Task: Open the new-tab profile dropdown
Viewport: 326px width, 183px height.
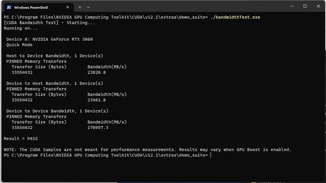Action: click(88, 7)
